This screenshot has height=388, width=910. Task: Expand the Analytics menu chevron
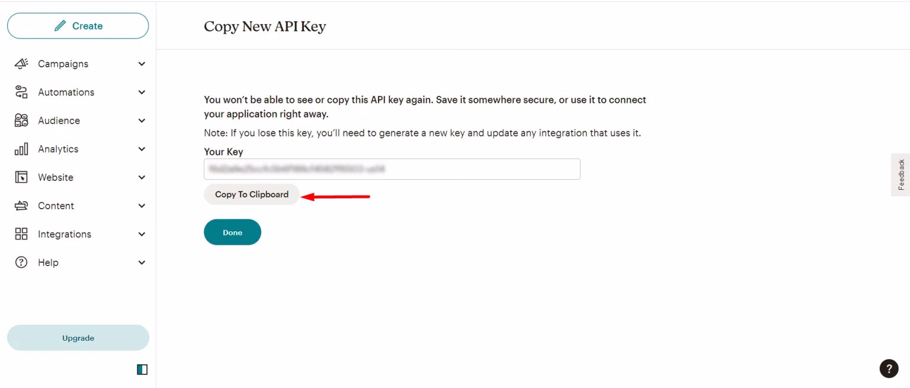[x=142, y=149]
